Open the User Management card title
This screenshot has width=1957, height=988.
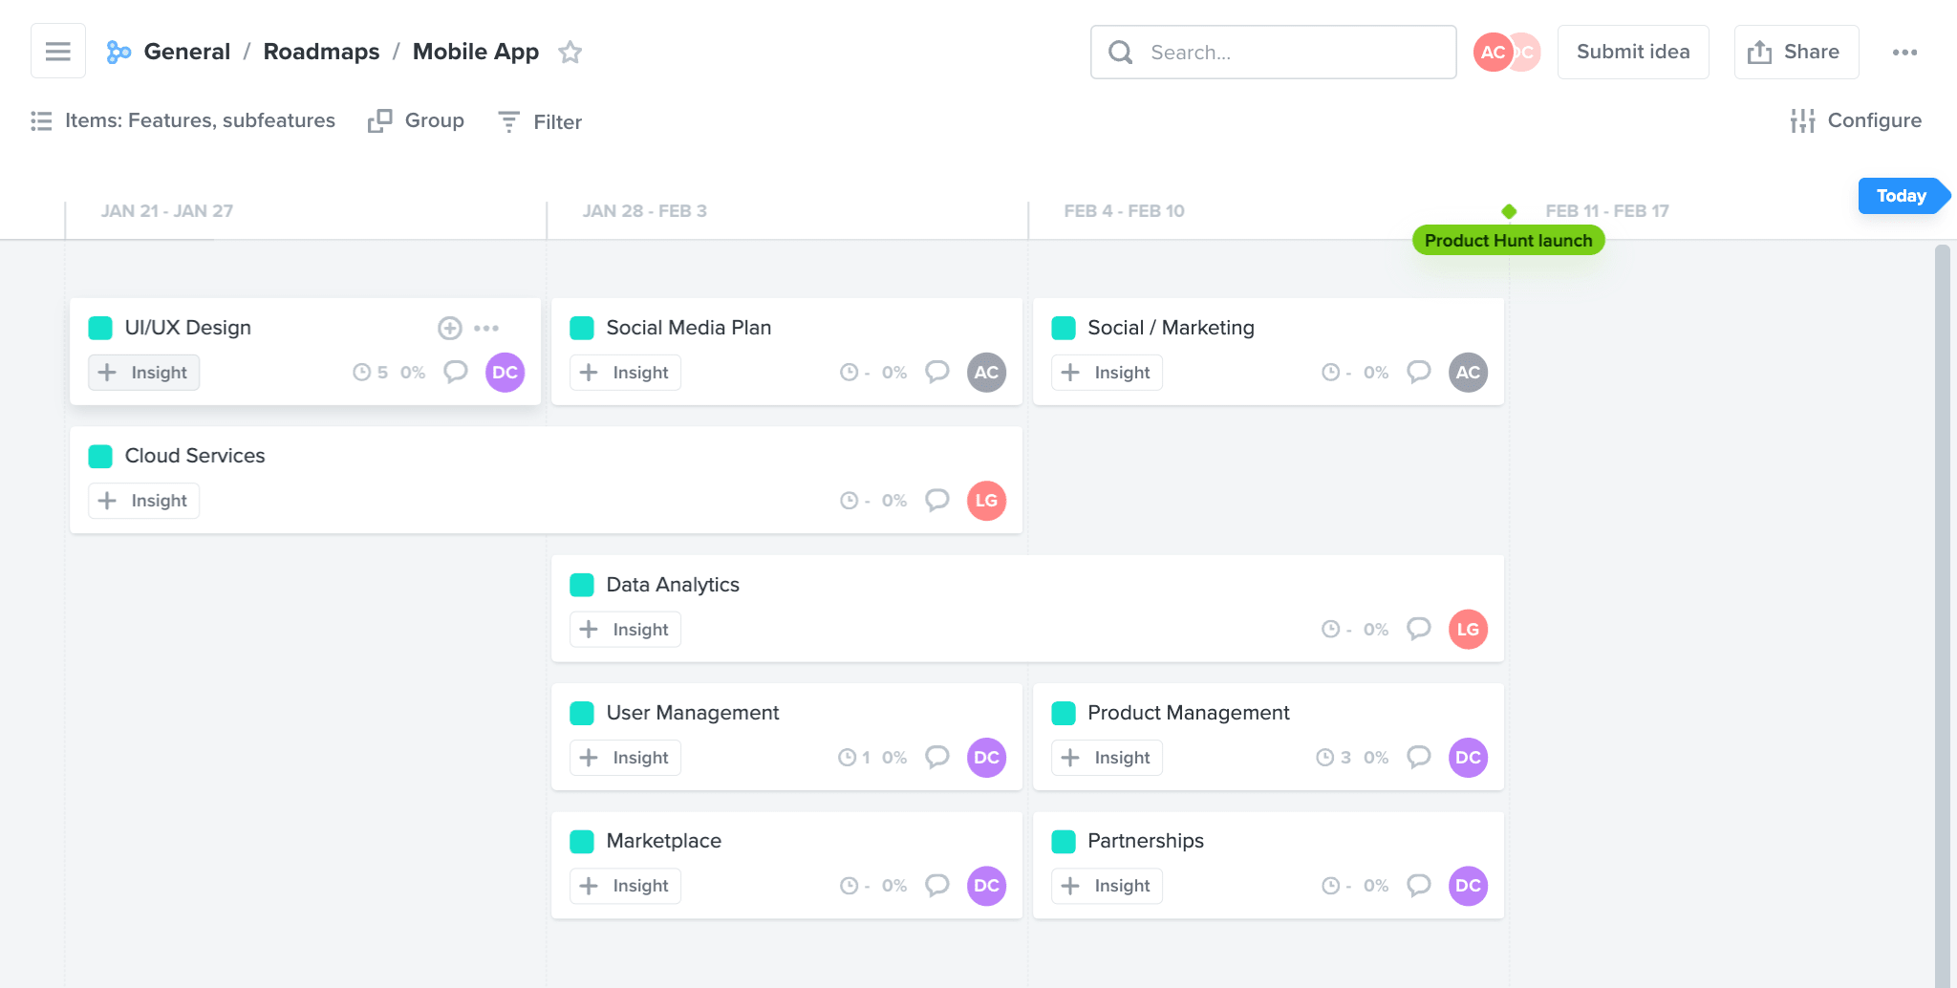[x=693, y=713]
